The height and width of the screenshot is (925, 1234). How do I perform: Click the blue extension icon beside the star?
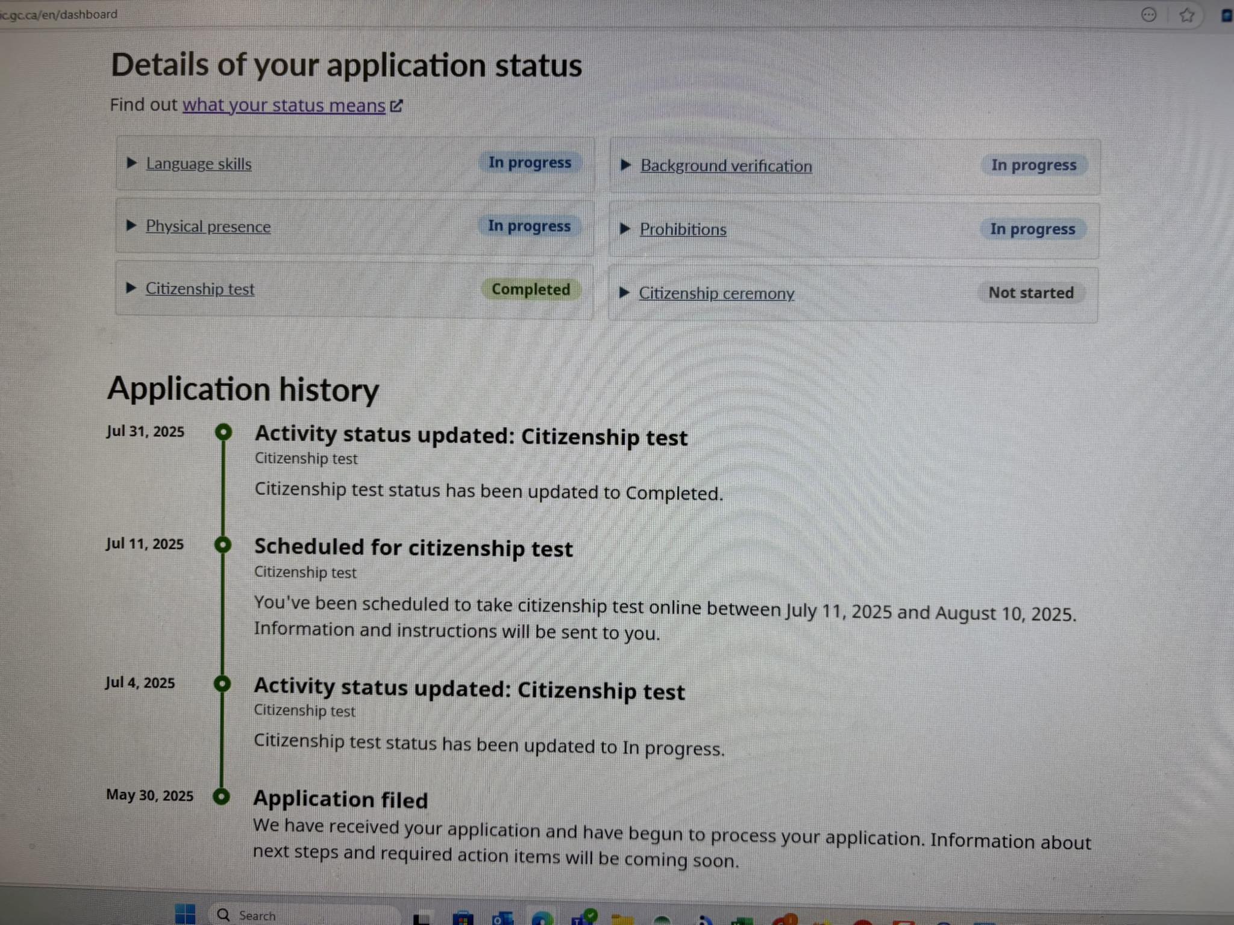pos(1227,16)
